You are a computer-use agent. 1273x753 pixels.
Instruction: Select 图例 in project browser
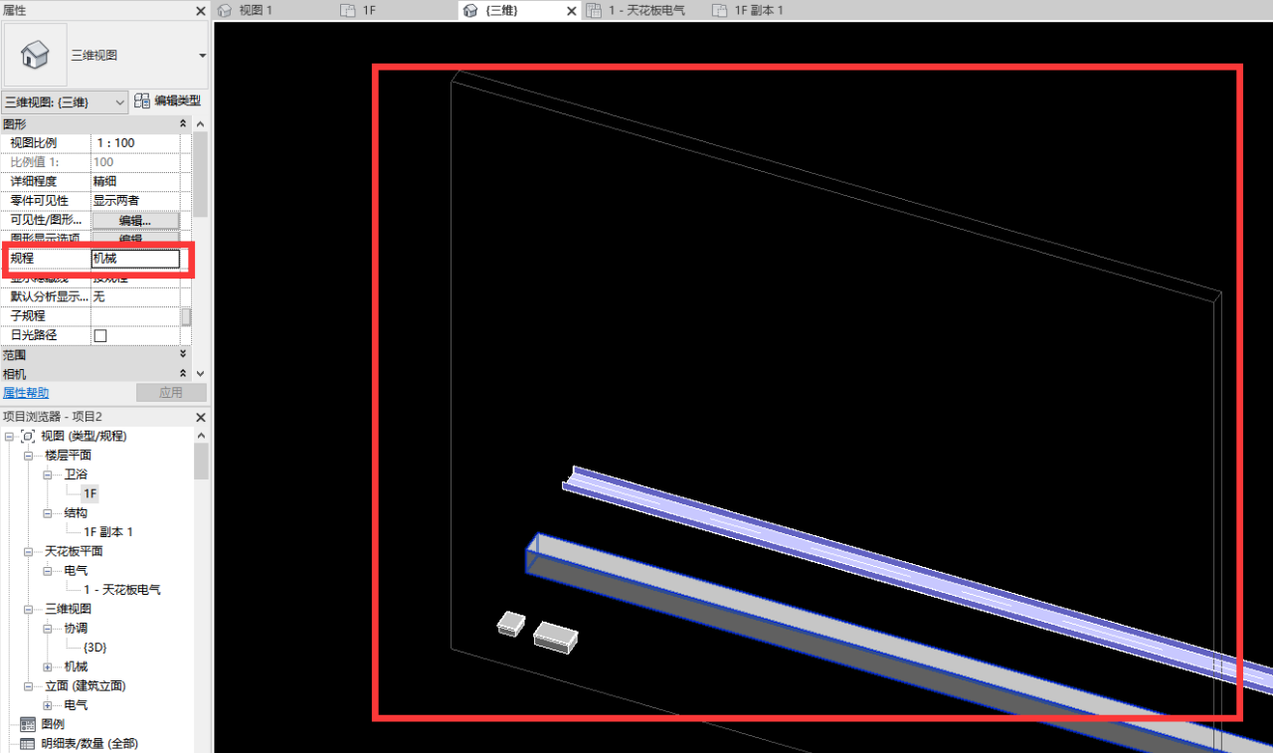coord(53,724)
